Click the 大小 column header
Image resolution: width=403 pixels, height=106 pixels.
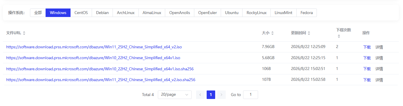[x=265, y=33]
